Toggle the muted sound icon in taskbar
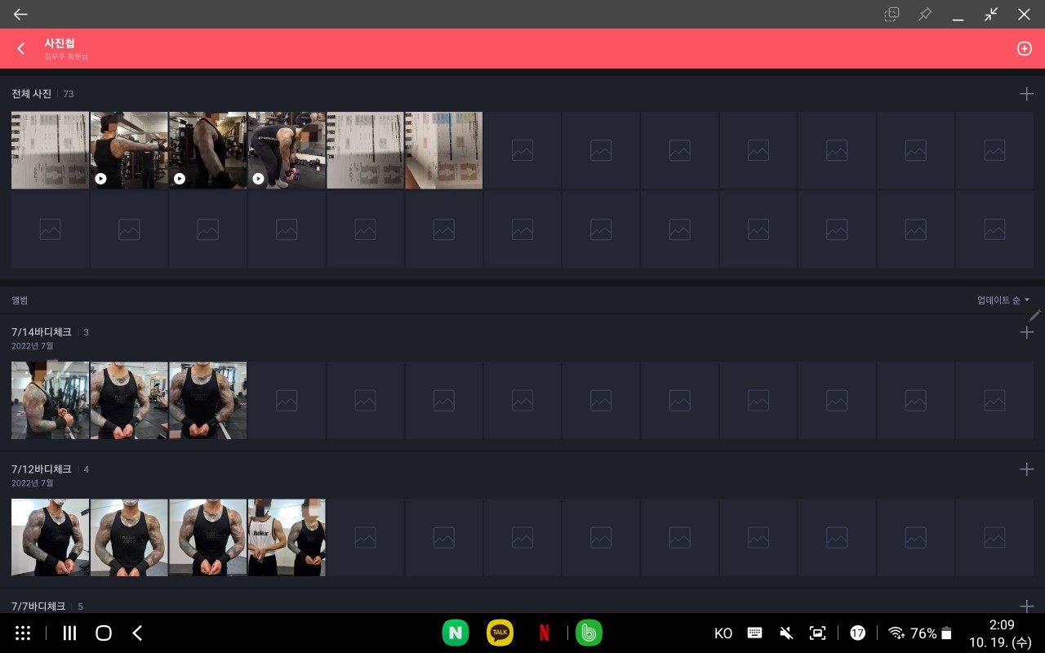1045x653 pixels. [786, 633]
